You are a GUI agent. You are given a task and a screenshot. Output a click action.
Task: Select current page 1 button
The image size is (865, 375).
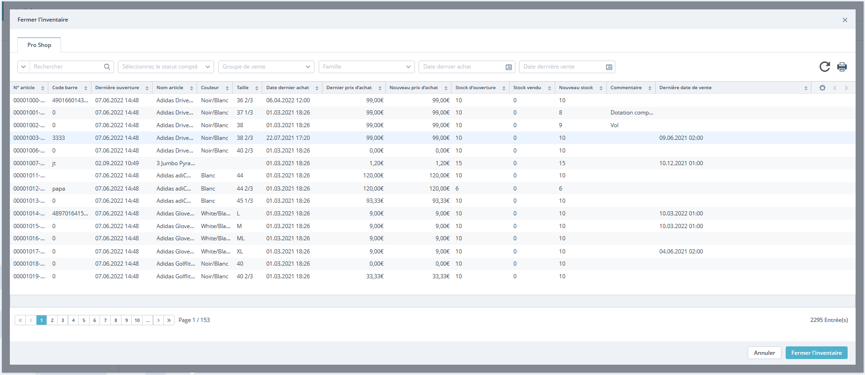click(41, 320)
